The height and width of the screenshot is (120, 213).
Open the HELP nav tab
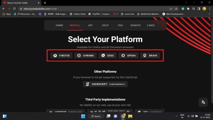(x=105, y=25)
